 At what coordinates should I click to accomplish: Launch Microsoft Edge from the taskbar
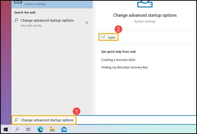coord(40,129)
